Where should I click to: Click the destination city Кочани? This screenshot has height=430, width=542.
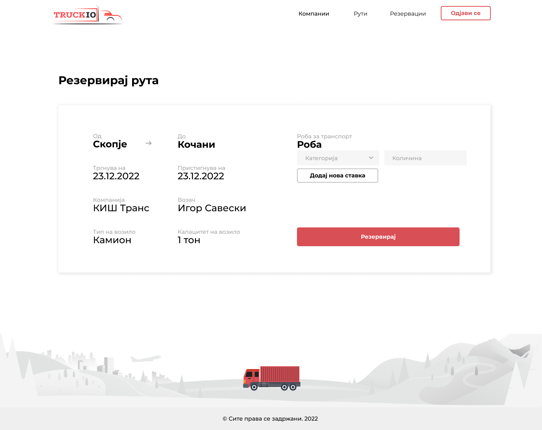(196, 145)
